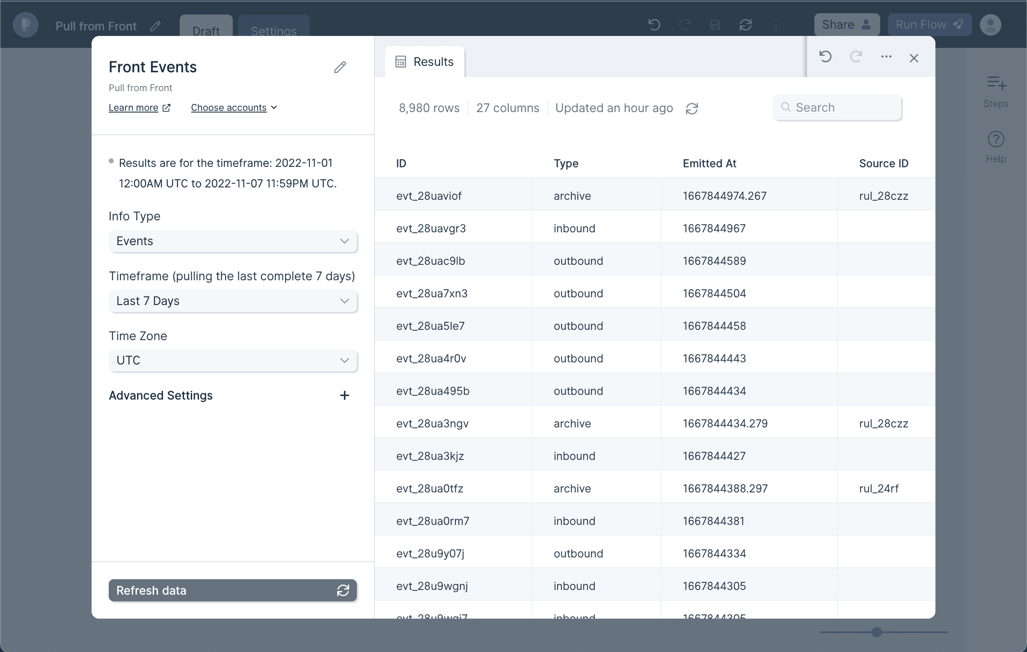Screen dimensions: 1027x652
Task: Select cell evt_28ua5le7
Action: (453, 326)
